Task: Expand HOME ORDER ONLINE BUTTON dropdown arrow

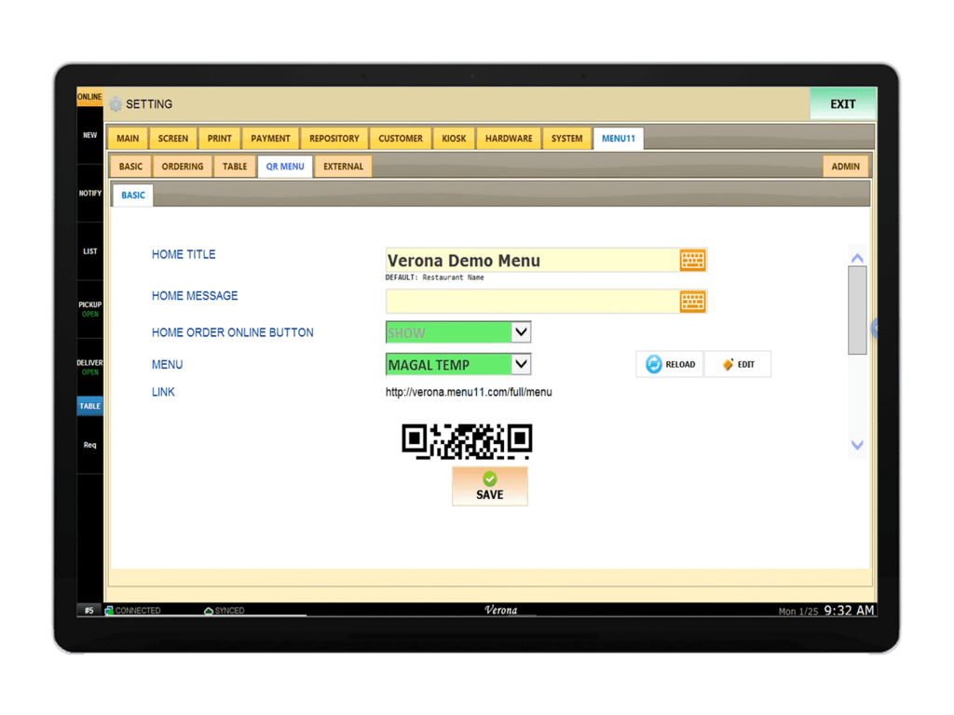Action: click(521, 332)
